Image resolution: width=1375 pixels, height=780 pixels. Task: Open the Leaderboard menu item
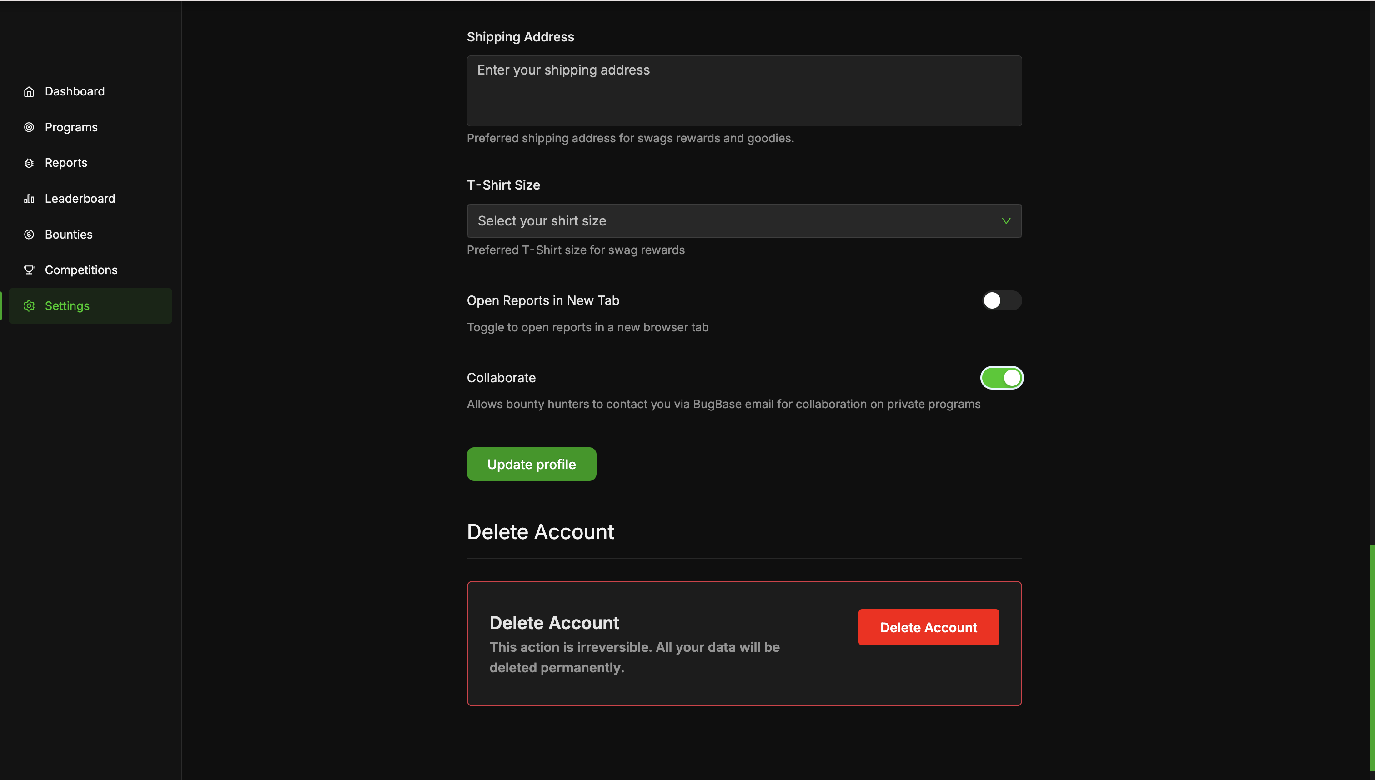coord(80,199)
